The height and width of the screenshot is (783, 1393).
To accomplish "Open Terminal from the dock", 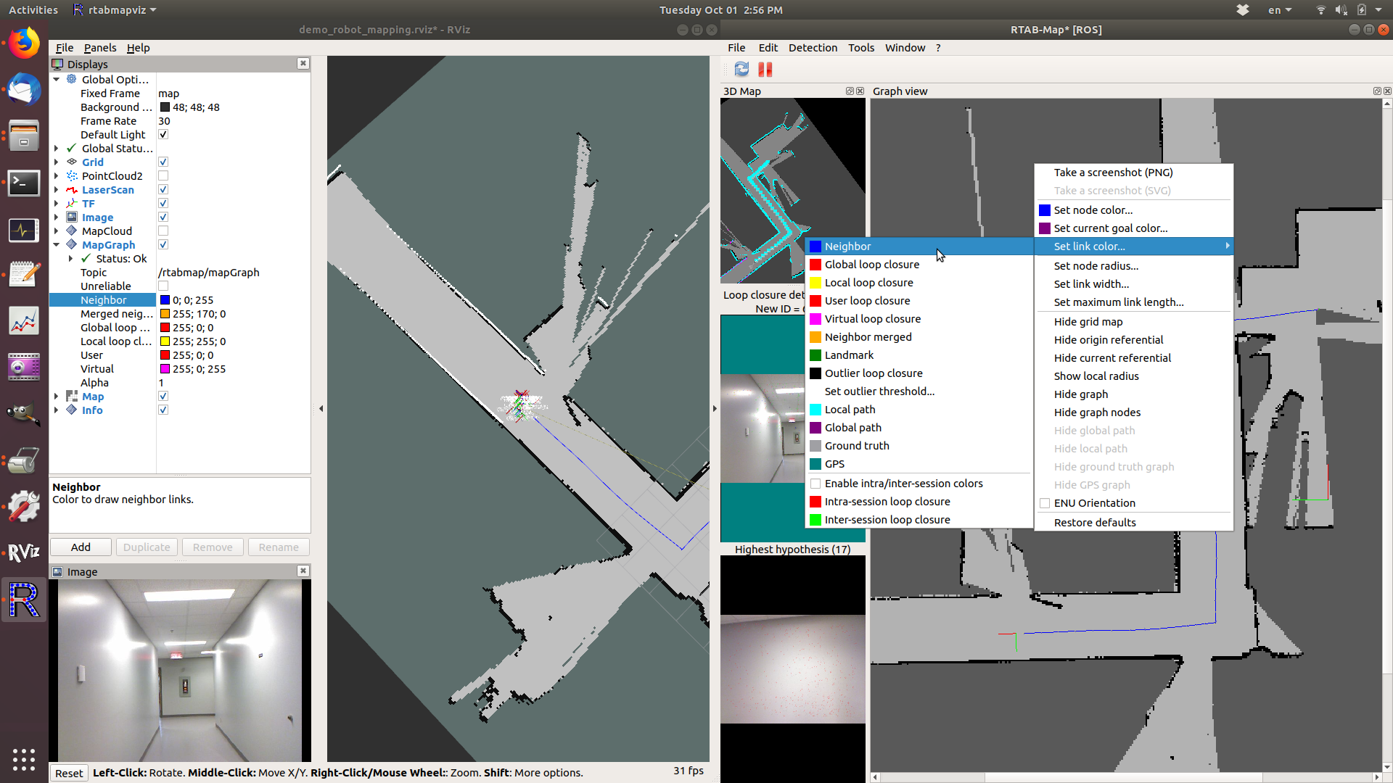I will click(23, 183).
